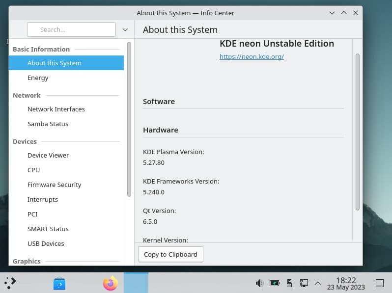Click the sidebar vertical scrollbar

click(x=129, y=119)
